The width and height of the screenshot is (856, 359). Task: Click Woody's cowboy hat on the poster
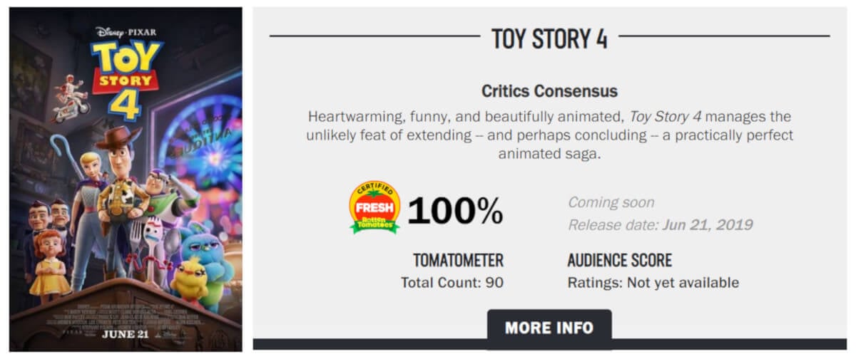coord(118,137)
